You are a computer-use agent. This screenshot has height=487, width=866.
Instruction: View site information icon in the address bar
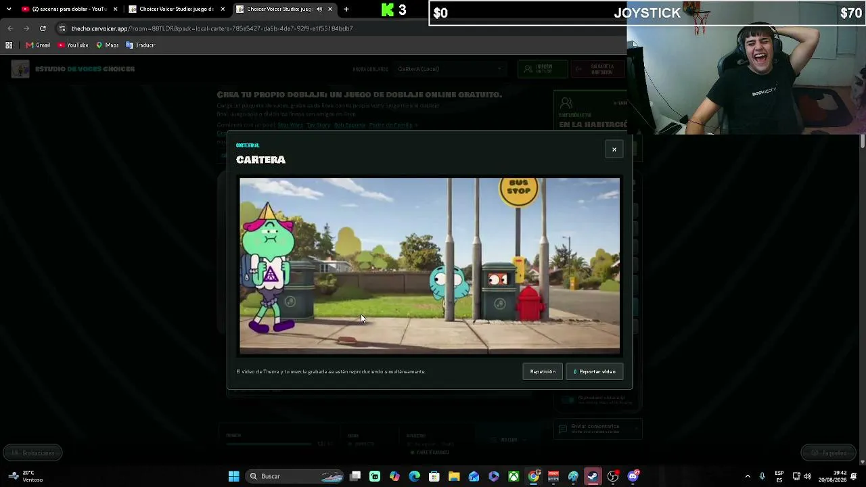(x=62, y=28)
